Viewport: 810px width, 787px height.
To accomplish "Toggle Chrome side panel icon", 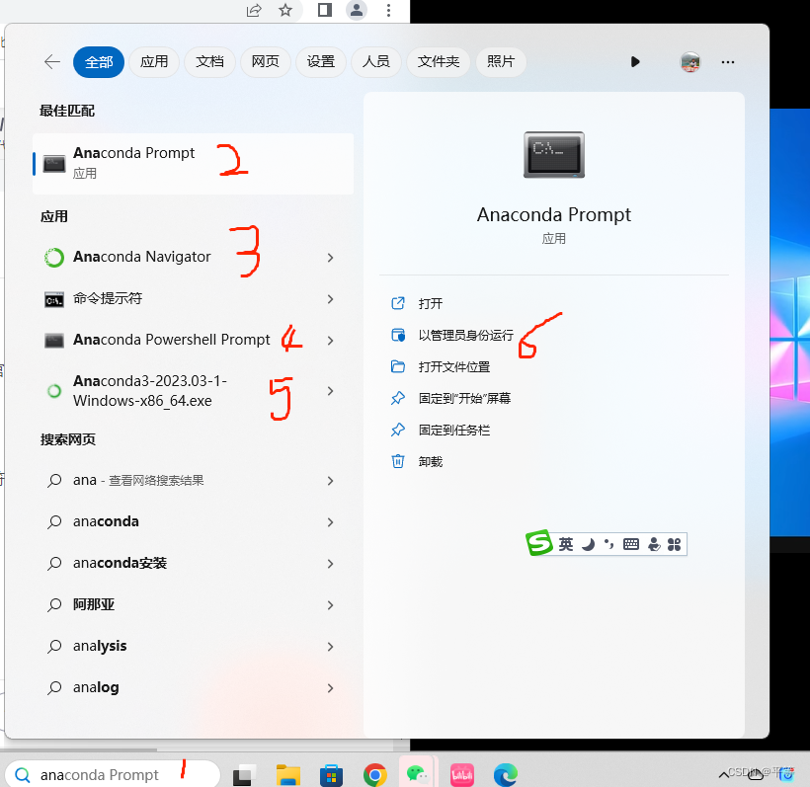I will tap(324, 10).
